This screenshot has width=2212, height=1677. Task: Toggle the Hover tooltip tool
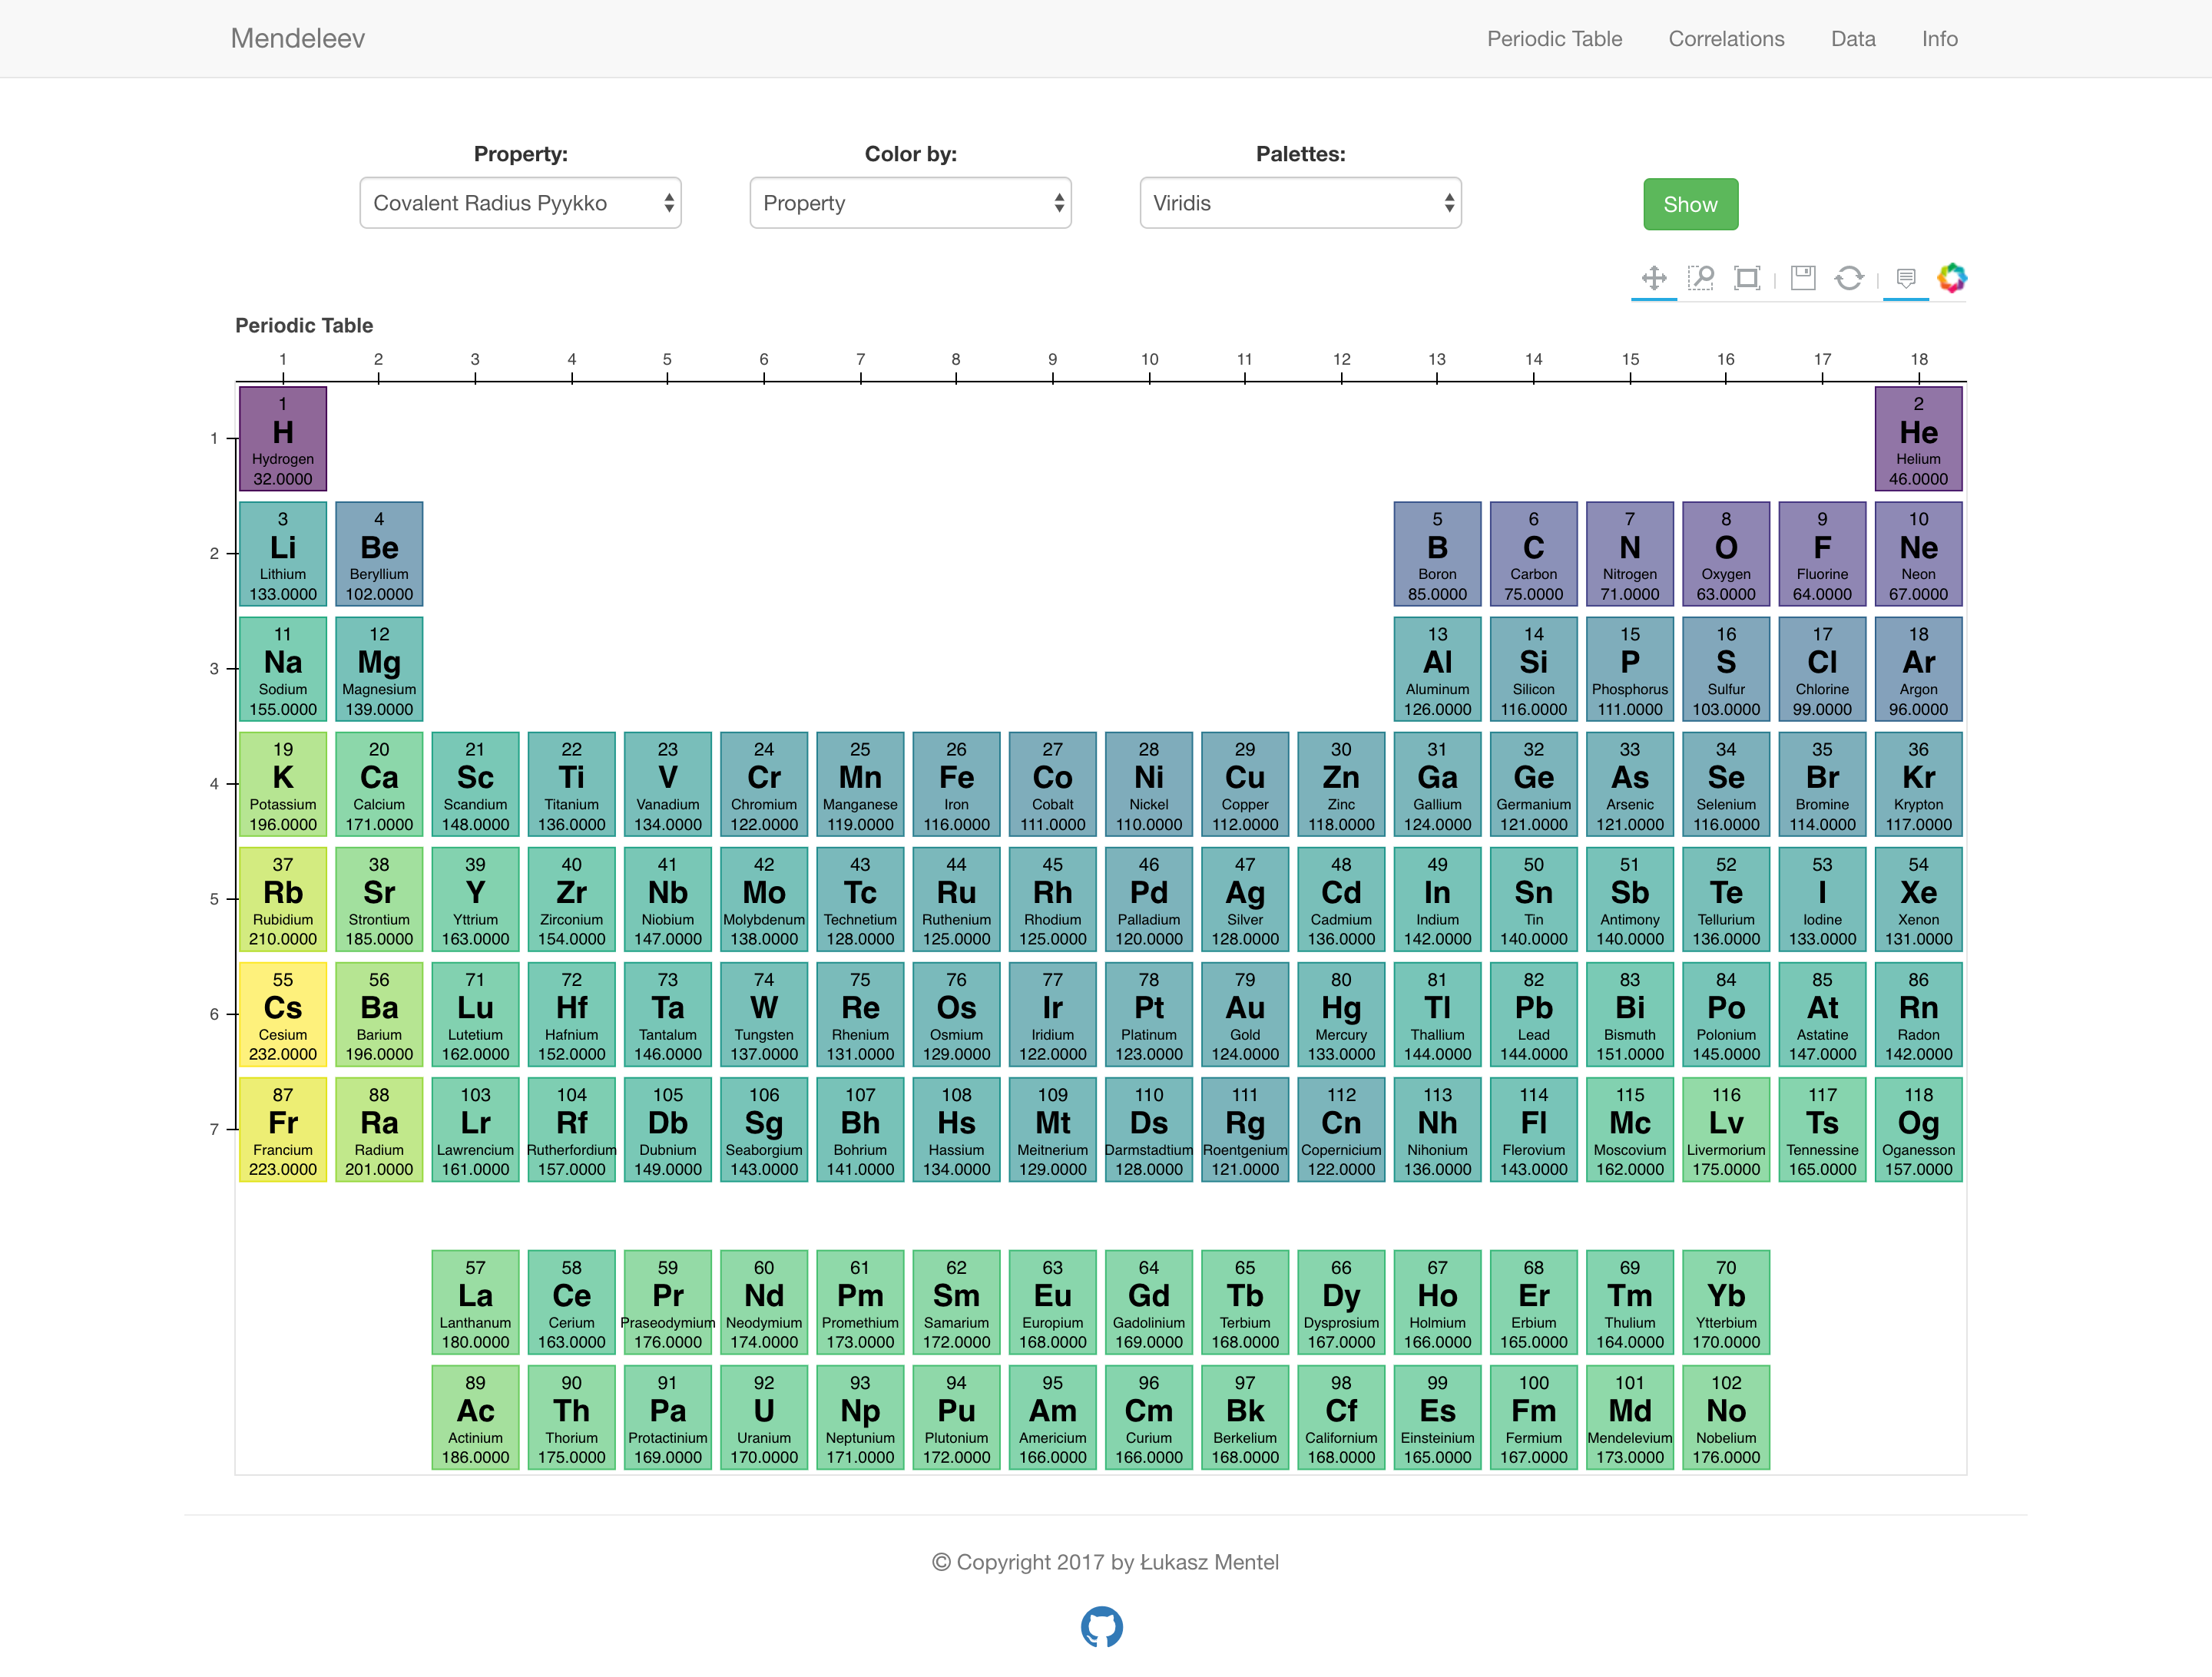pos(1906,277)
